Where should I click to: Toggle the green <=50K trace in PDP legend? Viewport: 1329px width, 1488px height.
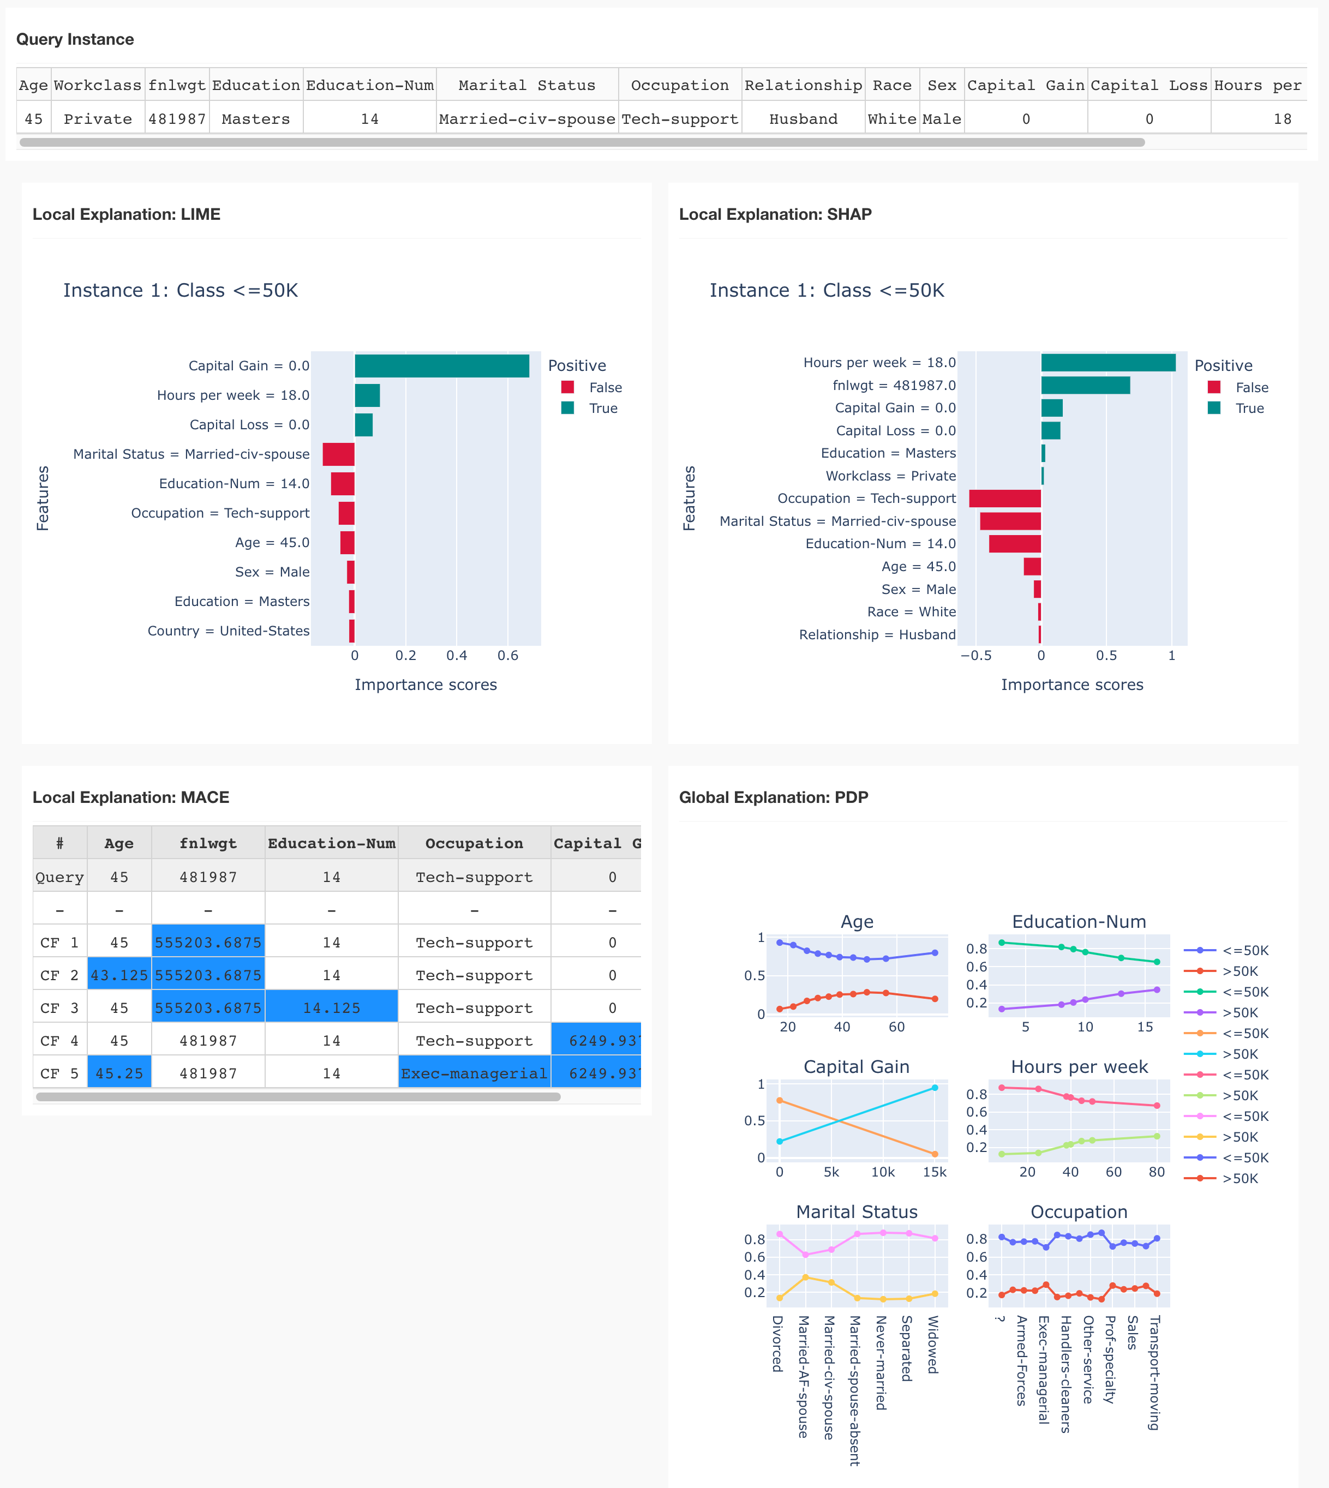coord(1226,992)
